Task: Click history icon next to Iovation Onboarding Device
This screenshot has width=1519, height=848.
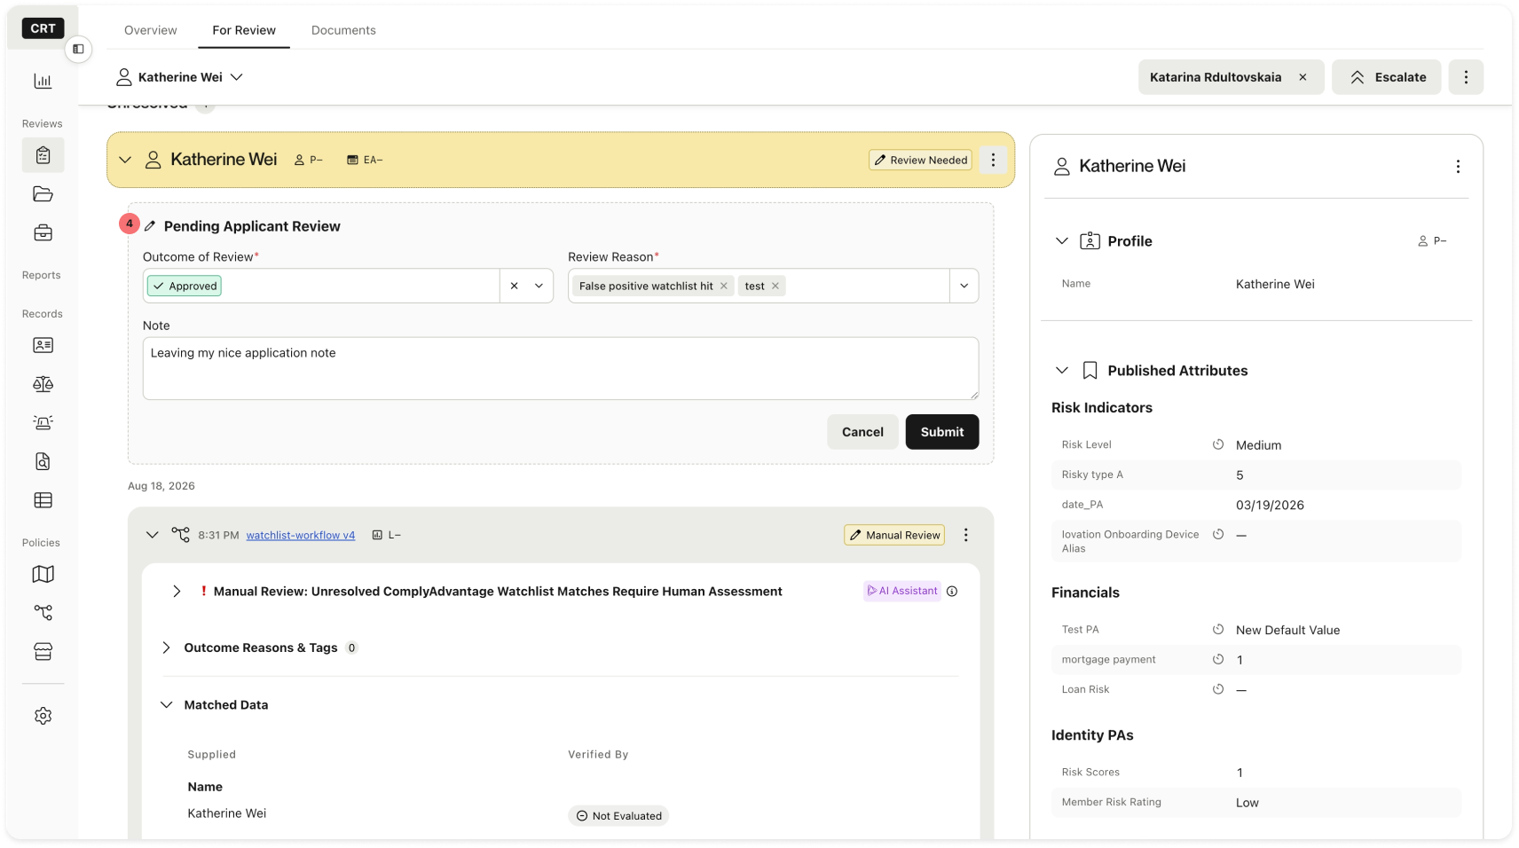Action: coord(1218,534)
